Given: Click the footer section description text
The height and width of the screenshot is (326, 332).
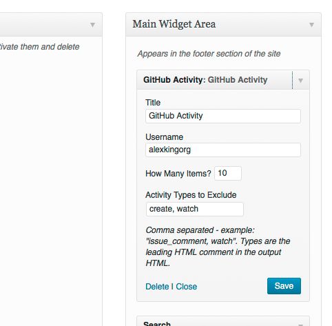Looking at the screenshot, I should pos(209,54).
